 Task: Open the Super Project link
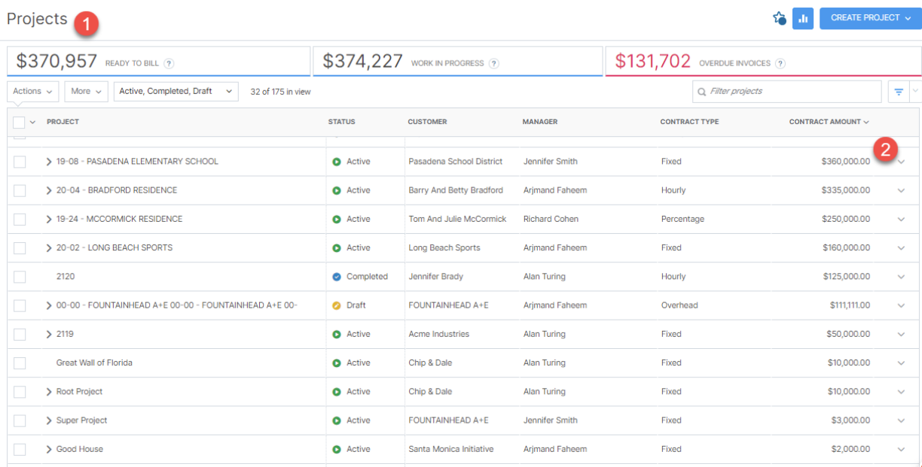coord(82,420)
